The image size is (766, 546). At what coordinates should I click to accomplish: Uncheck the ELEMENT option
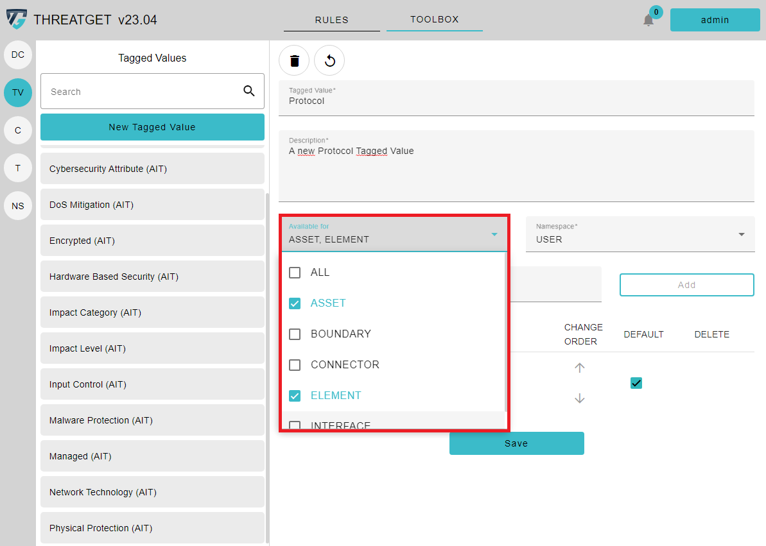[295, 396]
